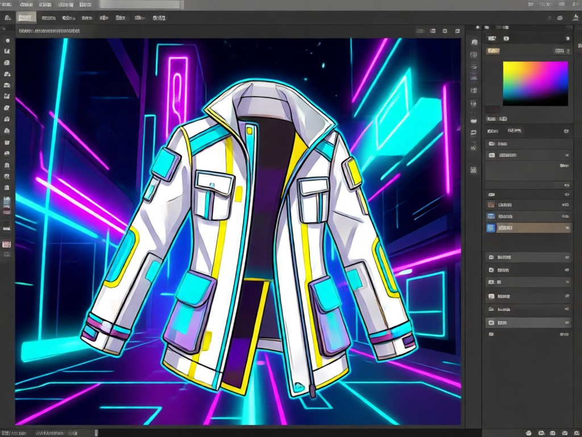Open the fifth menu in the top menu bar

pyautogui.click(x=85, y=5)
